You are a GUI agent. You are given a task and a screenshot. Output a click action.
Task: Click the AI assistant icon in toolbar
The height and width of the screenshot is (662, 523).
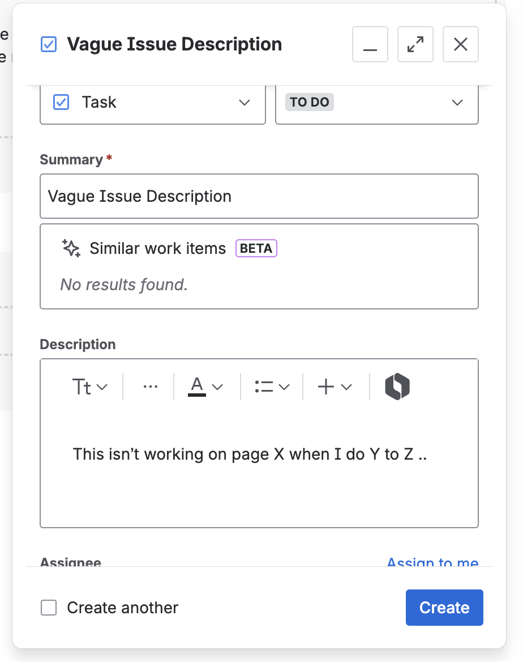397,387
